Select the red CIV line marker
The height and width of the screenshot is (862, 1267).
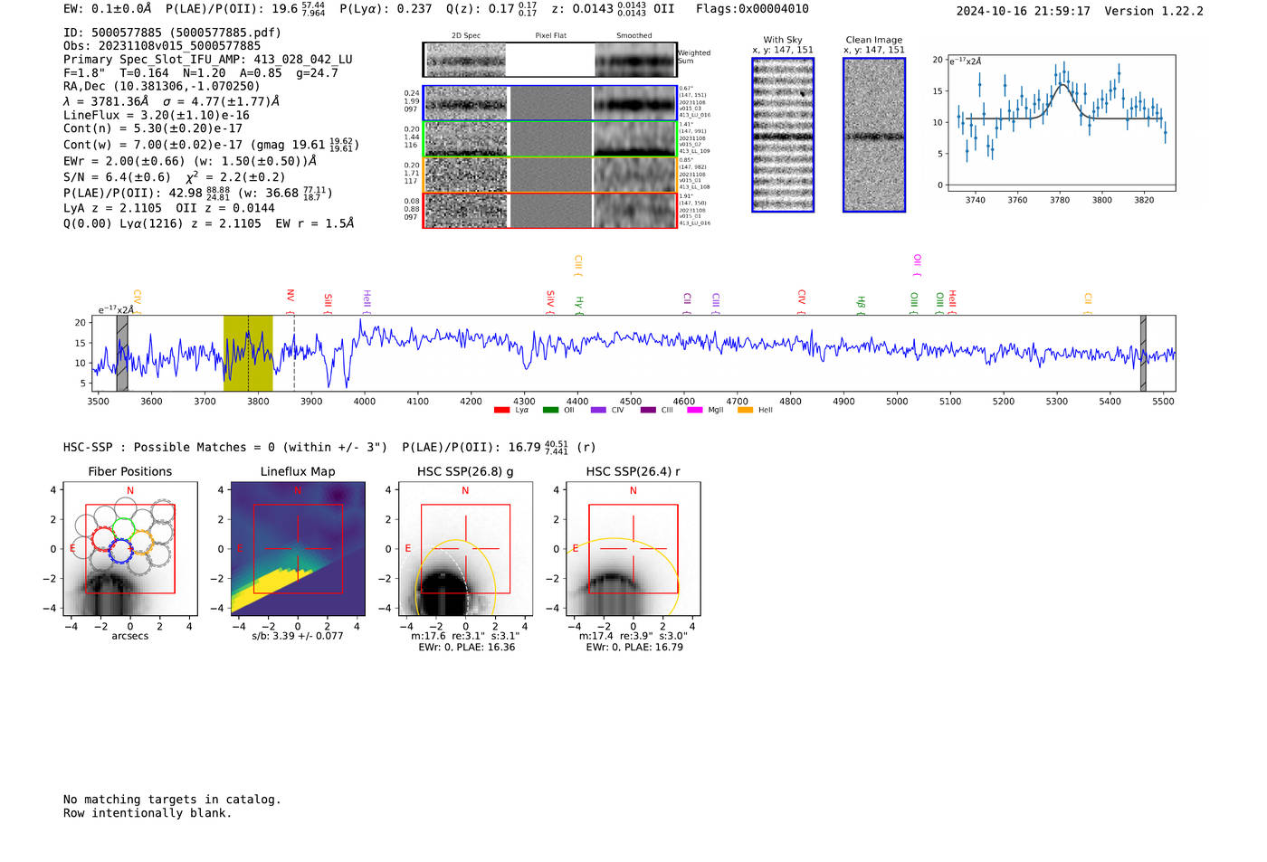802,302
